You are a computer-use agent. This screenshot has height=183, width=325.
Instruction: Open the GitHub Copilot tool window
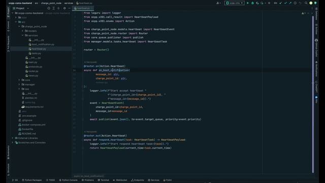(316, 48)
